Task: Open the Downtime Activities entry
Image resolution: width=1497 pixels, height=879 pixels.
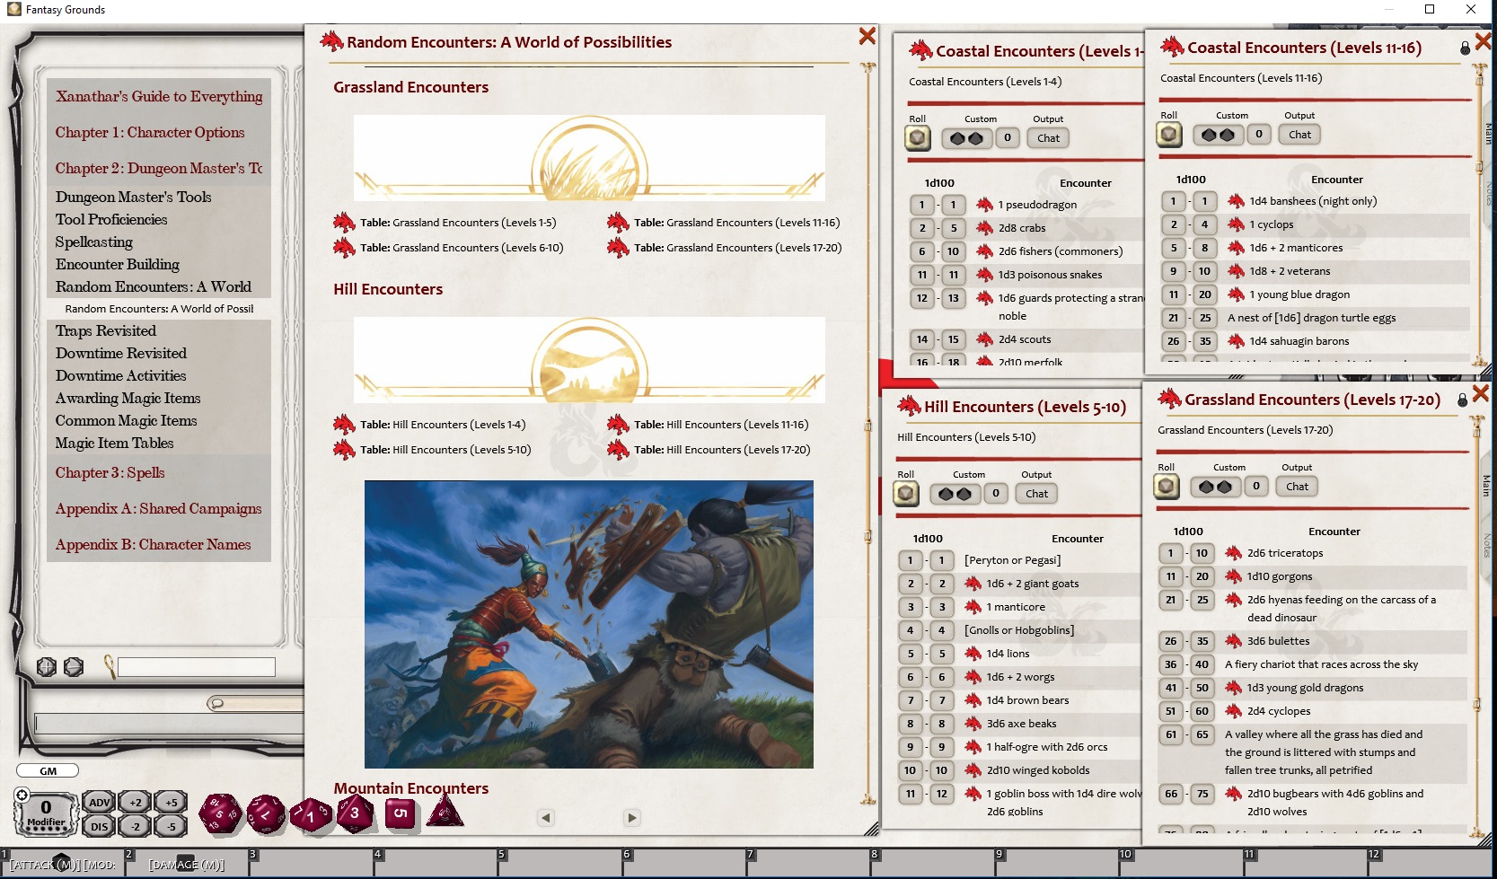Action: 120,375
